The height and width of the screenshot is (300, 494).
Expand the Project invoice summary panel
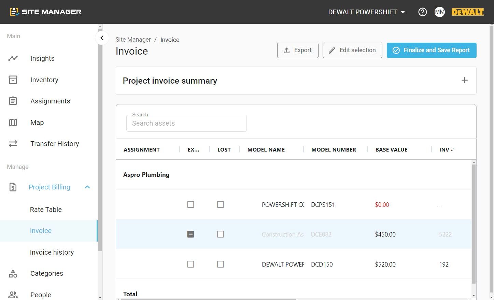[x=464, y=80]
